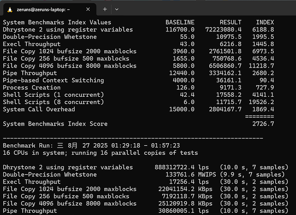Open a new terminal tab with plus button
This screenshot has height=215, width=296.
pyautogui.click(x=105, y=9)
